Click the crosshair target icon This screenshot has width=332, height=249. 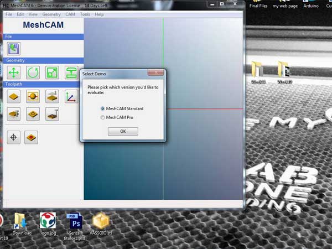[13, 137]
